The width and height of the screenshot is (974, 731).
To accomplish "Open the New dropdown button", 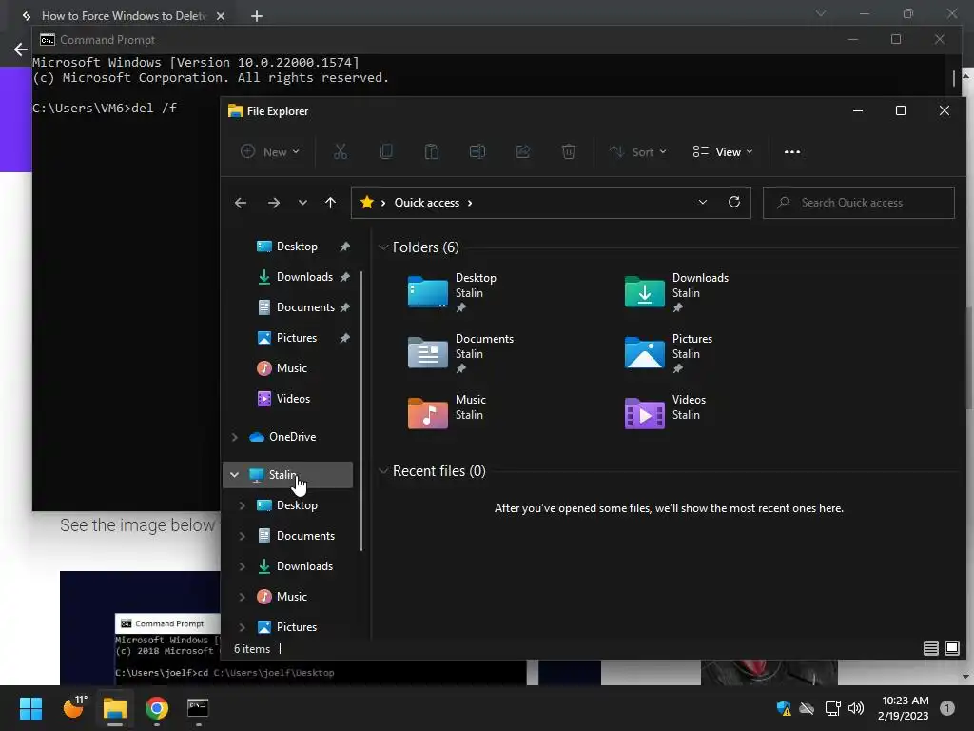I will [x=270, y=151].
